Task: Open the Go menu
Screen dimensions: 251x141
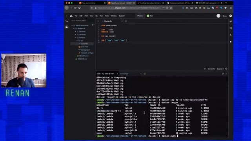Action: click(x=96, y=16)
